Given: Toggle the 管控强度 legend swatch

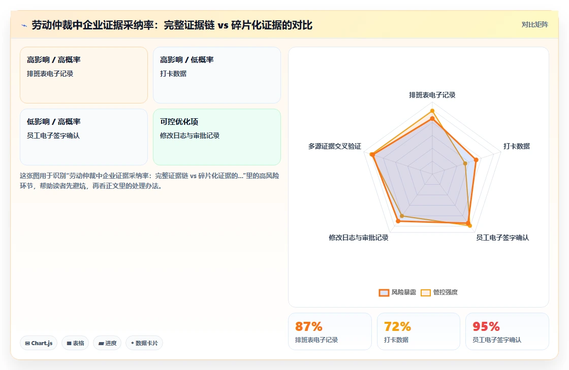Looking at the screenshot, I should tap(426, 292).
